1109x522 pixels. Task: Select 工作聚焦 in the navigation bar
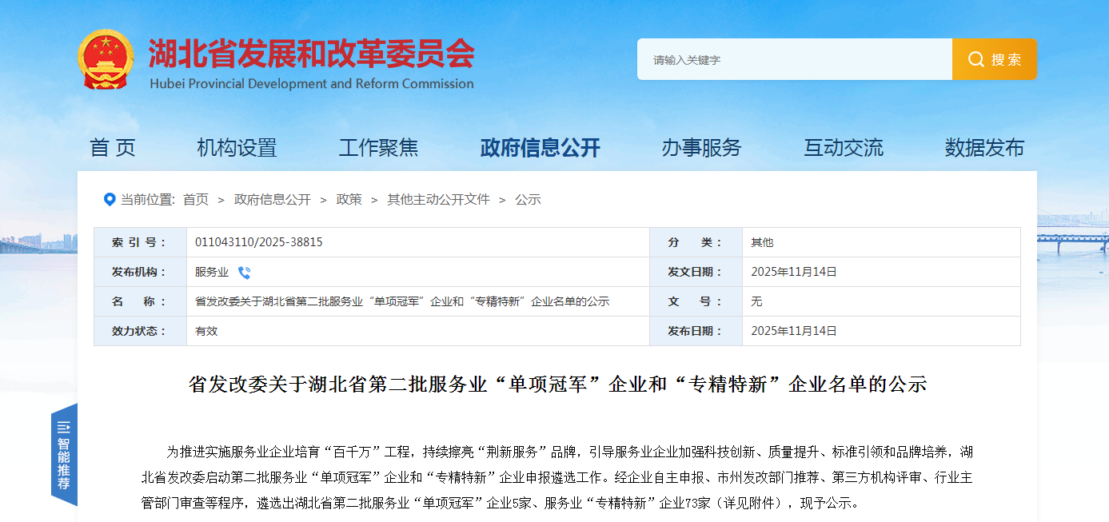point(378,148)
